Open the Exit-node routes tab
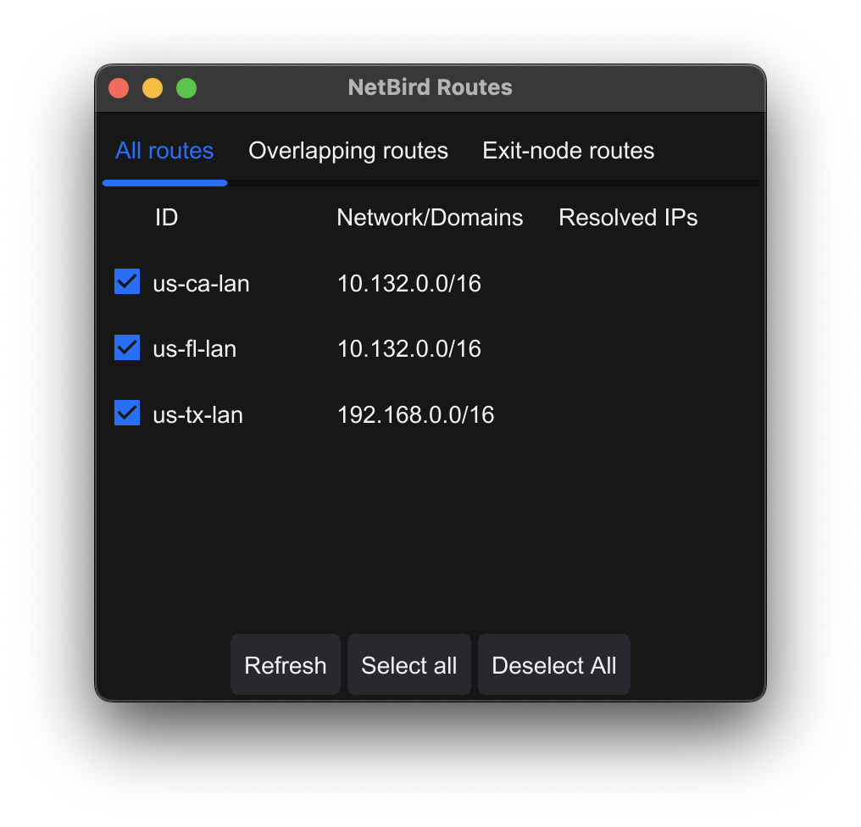The height and width of the screenshot is (827, 861). [568, 150]
